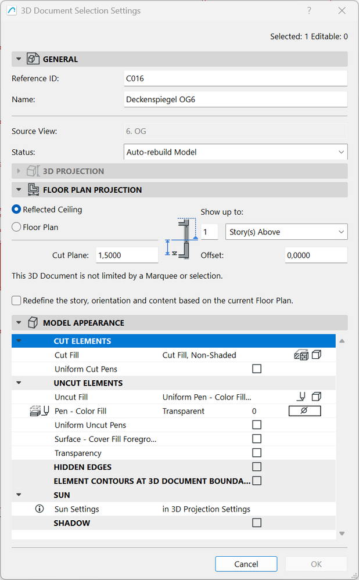Image resolution: width=359 pixels, height=580 pixels.
Task: Click the Uncut Fill pen icon
Action: (x=301, y=397)
